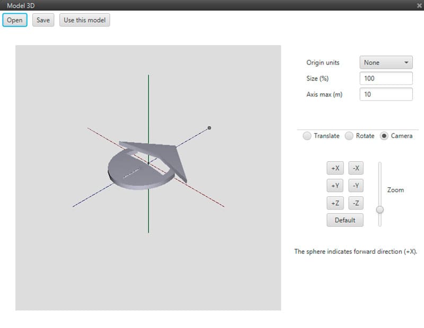Set camera view to -Y
Image resolution: width=424 pixels, height=328 pixels.
(x=356, y=186)
